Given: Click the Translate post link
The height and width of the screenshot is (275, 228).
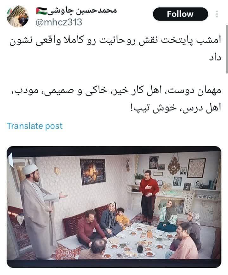Looking at the screenshot, I should point(35,126).
